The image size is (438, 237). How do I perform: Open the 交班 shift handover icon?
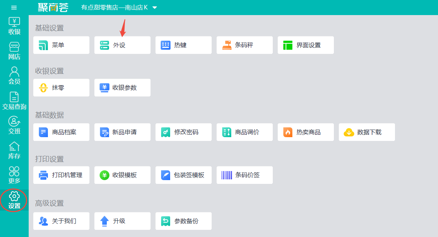coord(14,125)
